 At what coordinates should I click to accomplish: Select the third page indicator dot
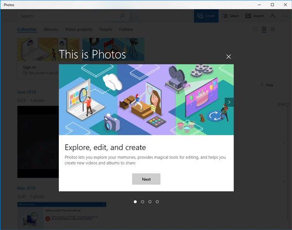point(150,202)
